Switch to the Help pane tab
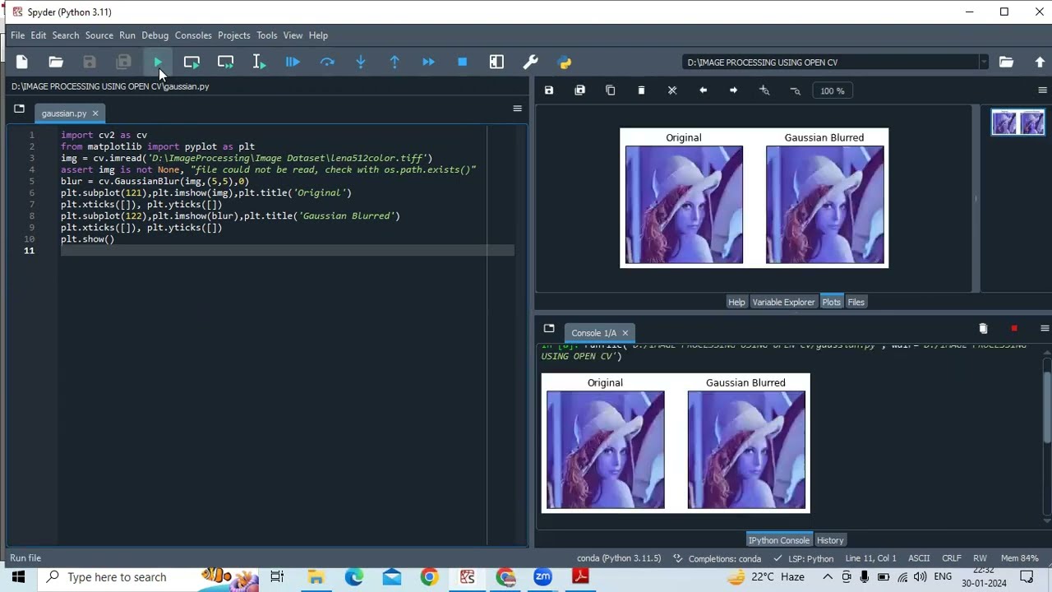The height and width of the screenshot is (592, 1052). (736, 302)
